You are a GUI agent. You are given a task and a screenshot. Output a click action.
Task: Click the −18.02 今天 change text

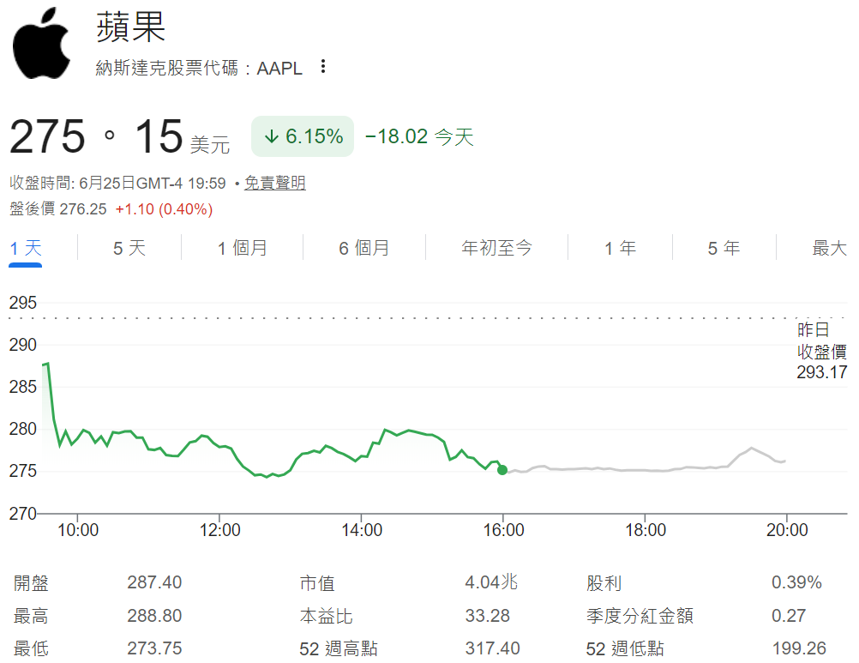tap(419, 136)
